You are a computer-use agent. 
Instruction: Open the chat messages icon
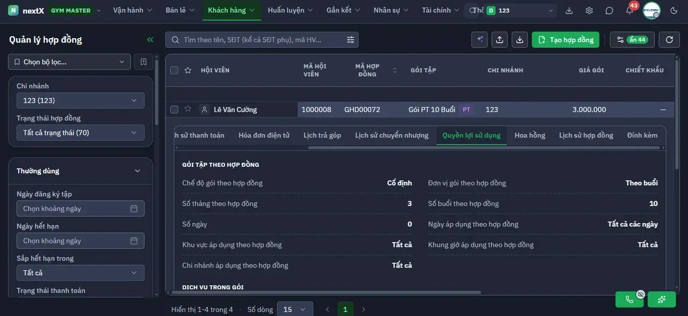point(609,10)
